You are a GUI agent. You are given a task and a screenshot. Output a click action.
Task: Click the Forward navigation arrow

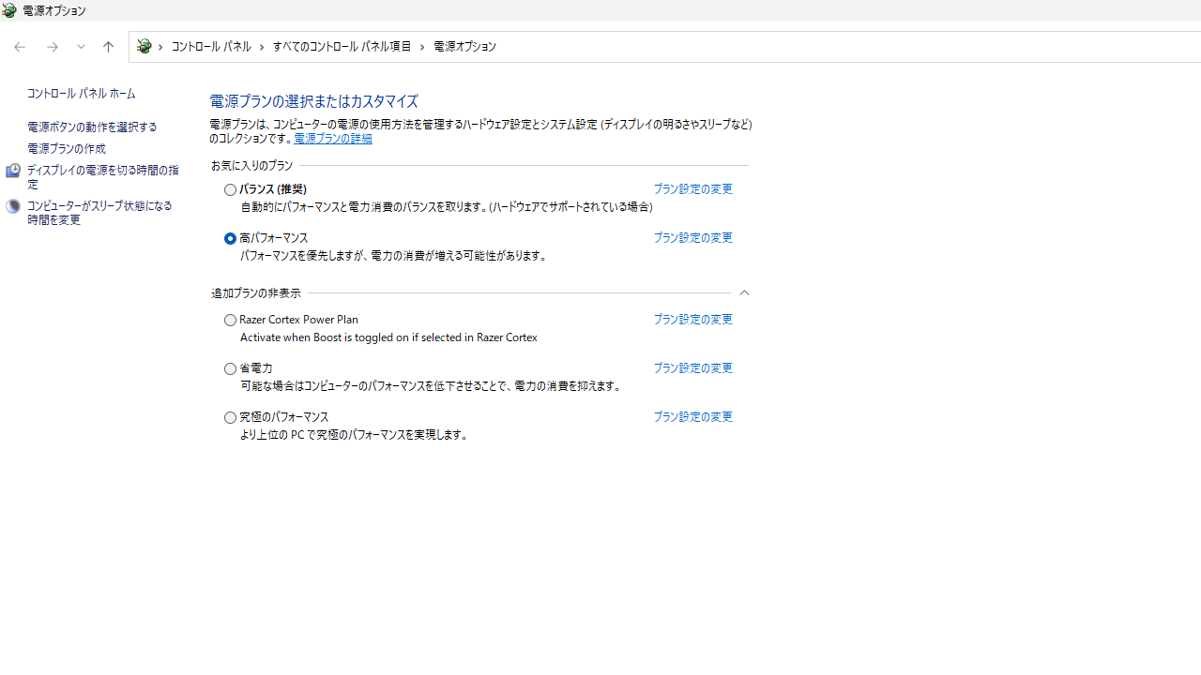(53, 47)
